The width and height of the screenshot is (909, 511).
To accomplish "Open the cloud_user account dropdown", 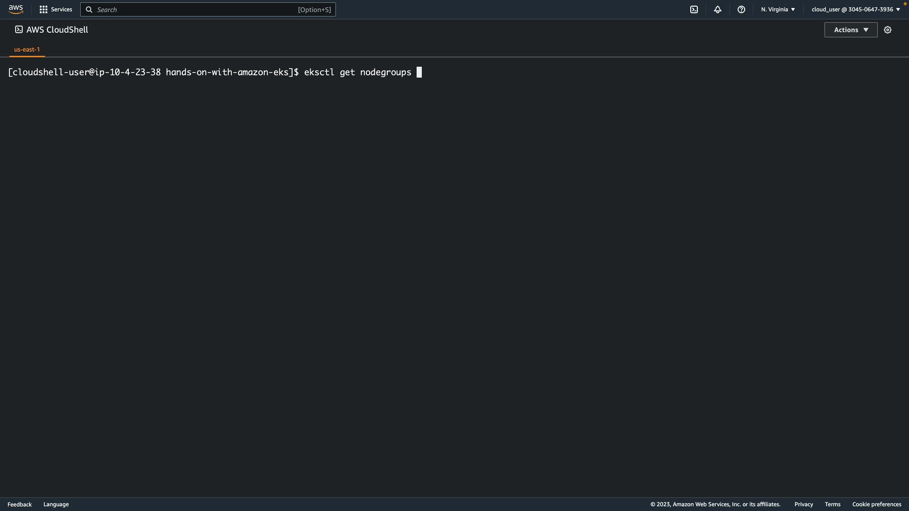I will pyautogui.click(x=856, y=9).
